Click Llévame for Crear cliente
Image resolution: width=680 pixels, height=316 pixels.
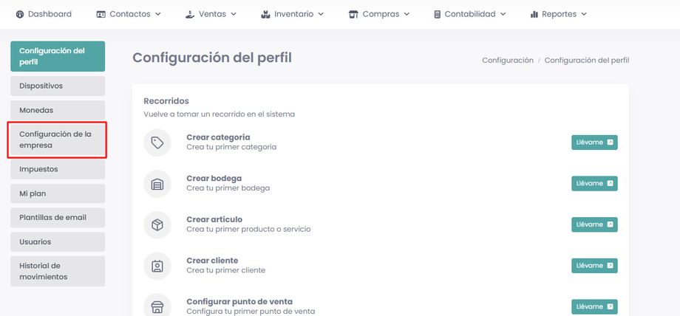pyautogui.click(x=594, y=266)
